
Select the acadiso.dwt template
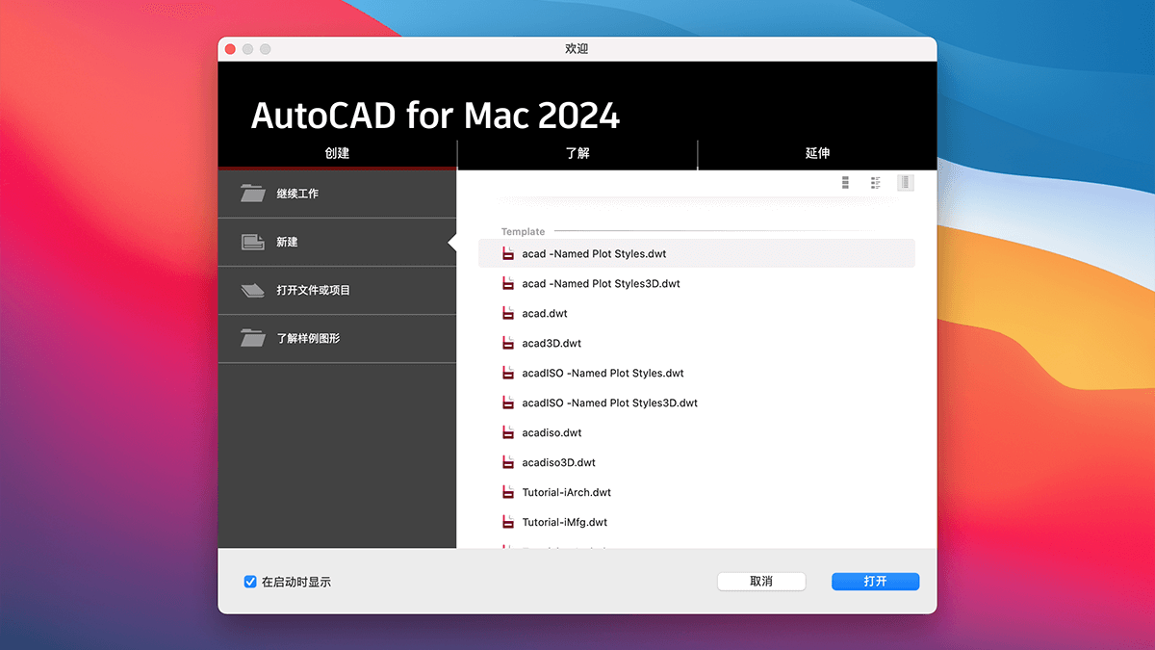(697, 433)
